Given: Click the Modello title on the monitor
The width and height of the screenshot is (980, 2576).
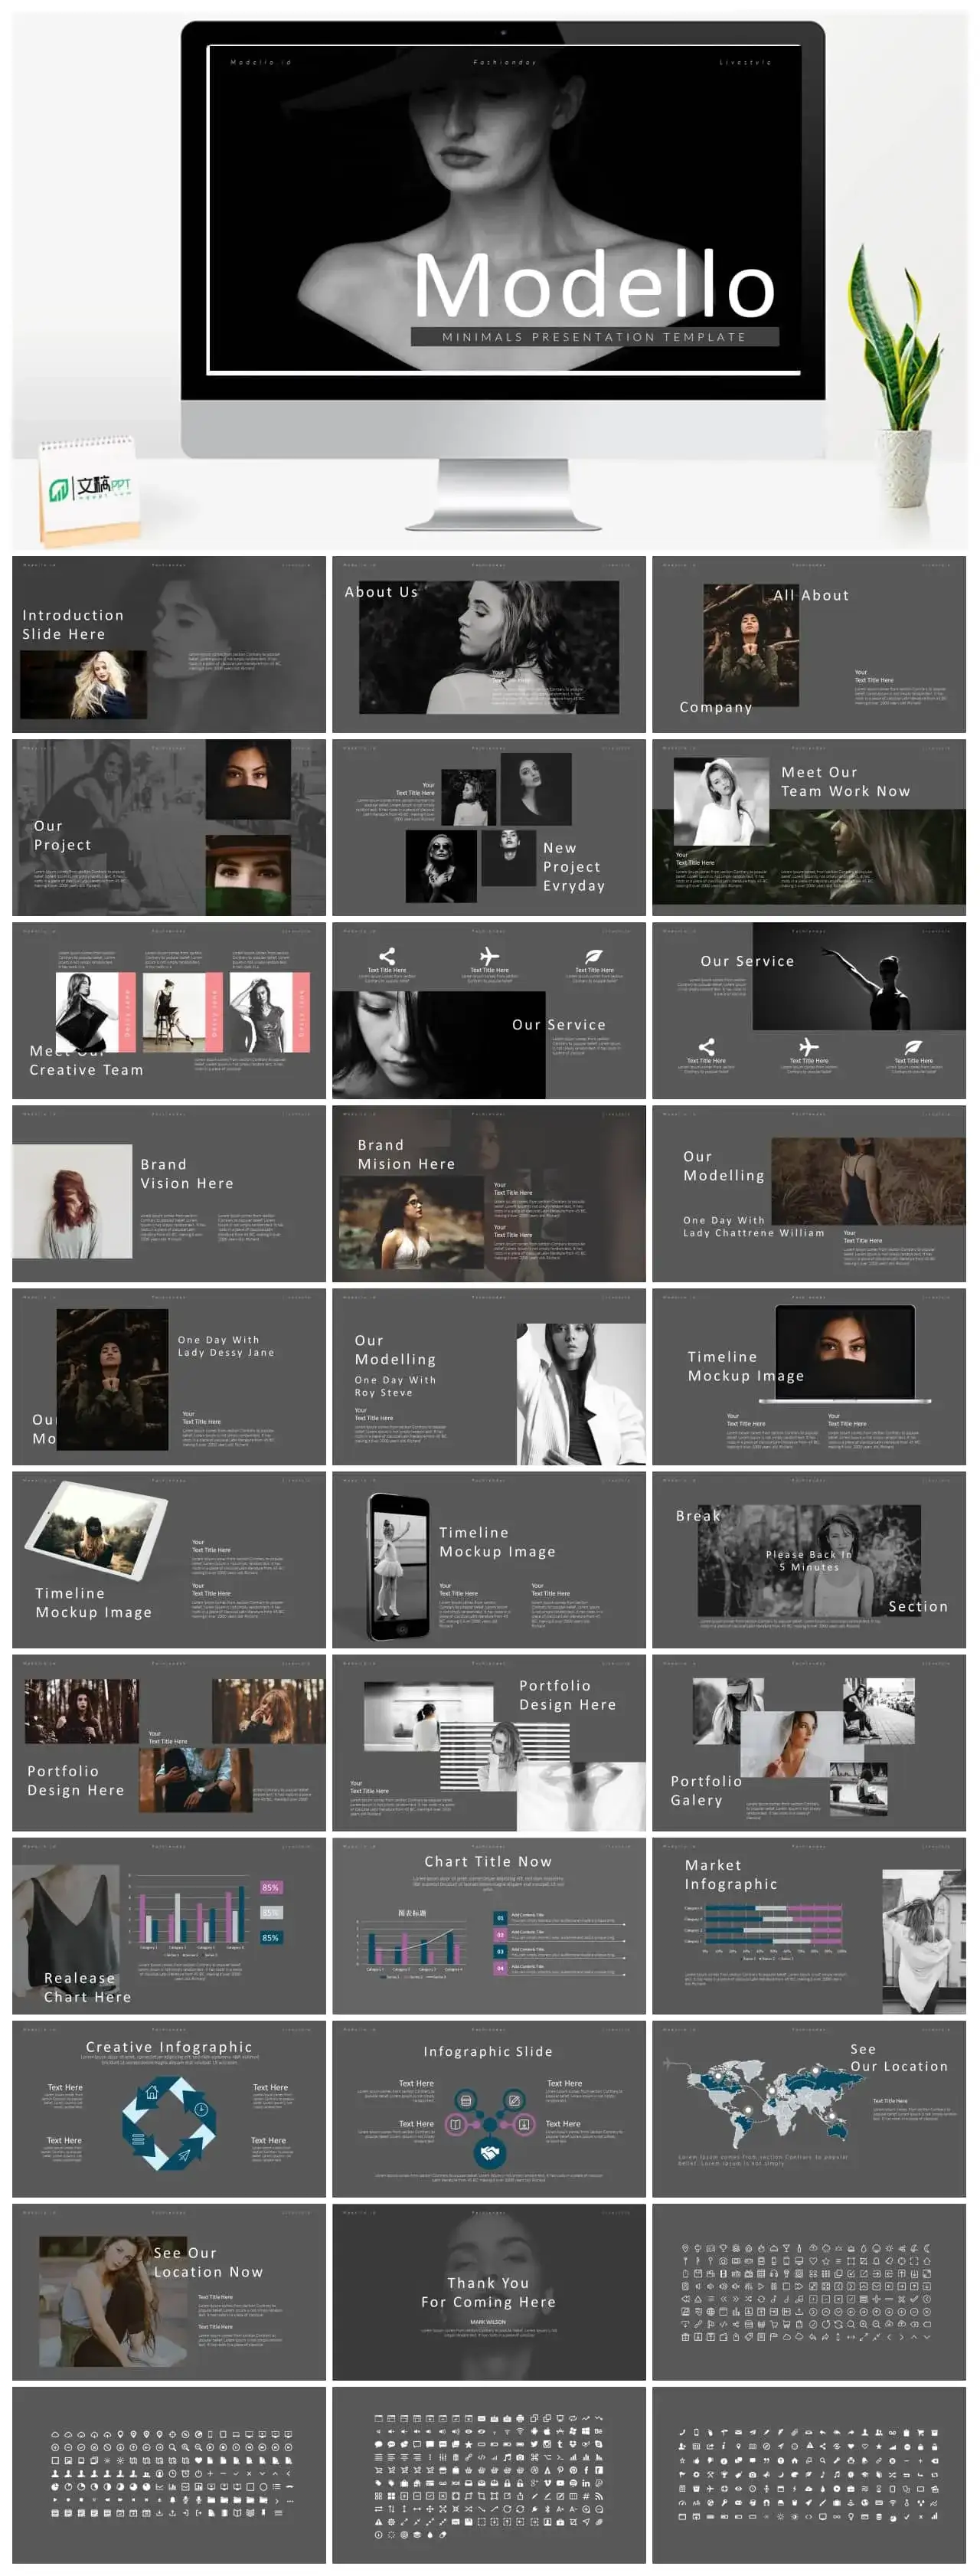Looking at the screenshot, I should click(594, 286).
